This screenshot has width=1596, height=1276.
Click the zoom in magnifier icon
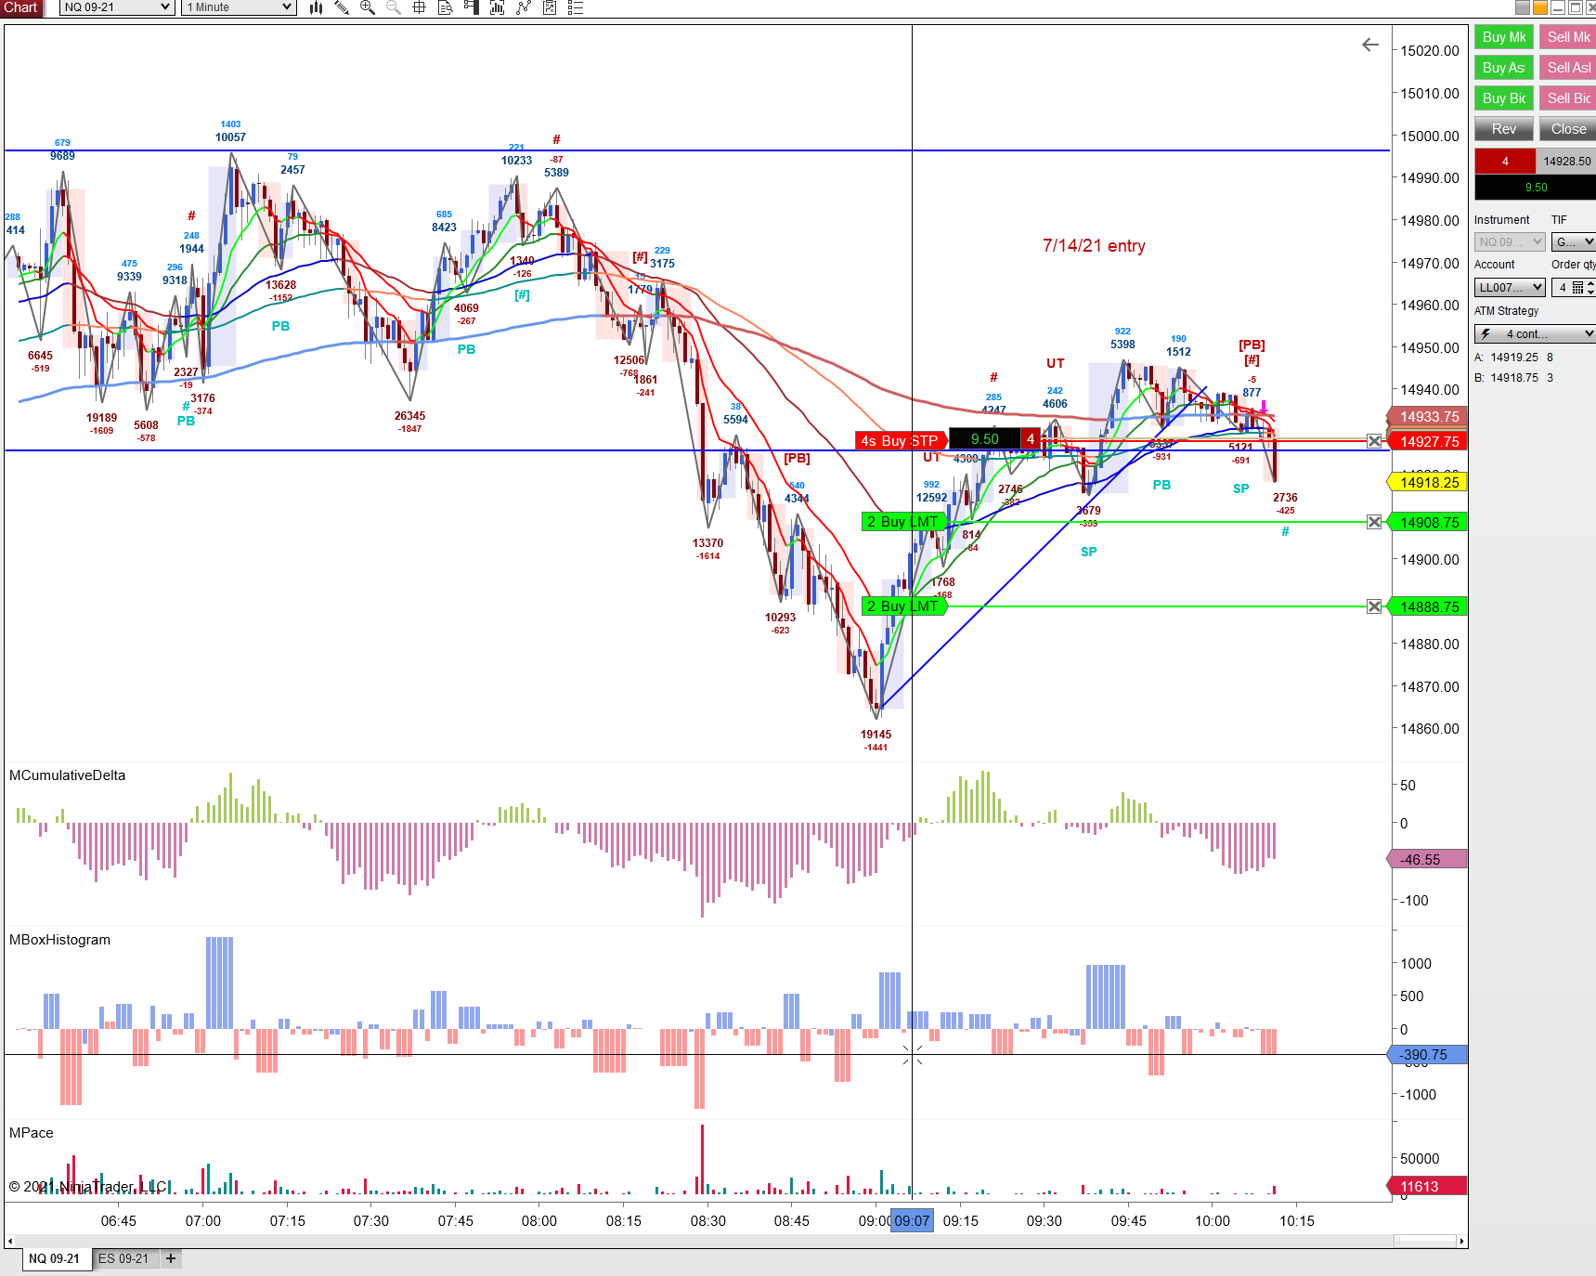368,7
